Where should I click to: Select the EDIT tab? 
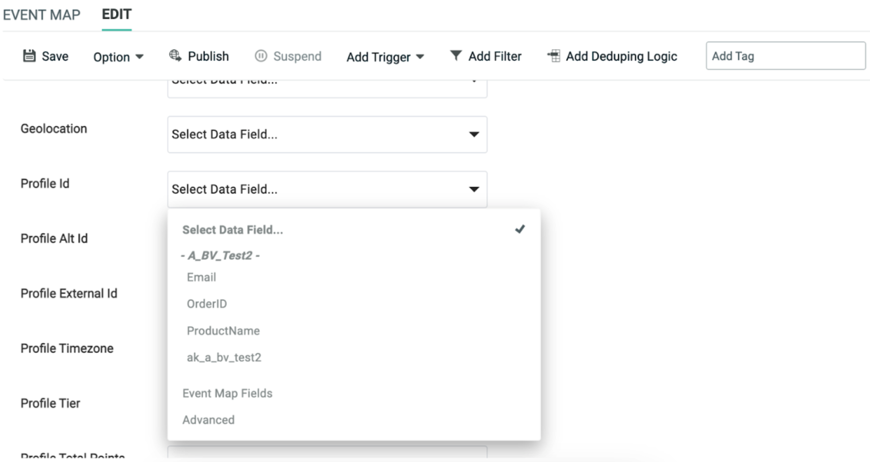117,14
